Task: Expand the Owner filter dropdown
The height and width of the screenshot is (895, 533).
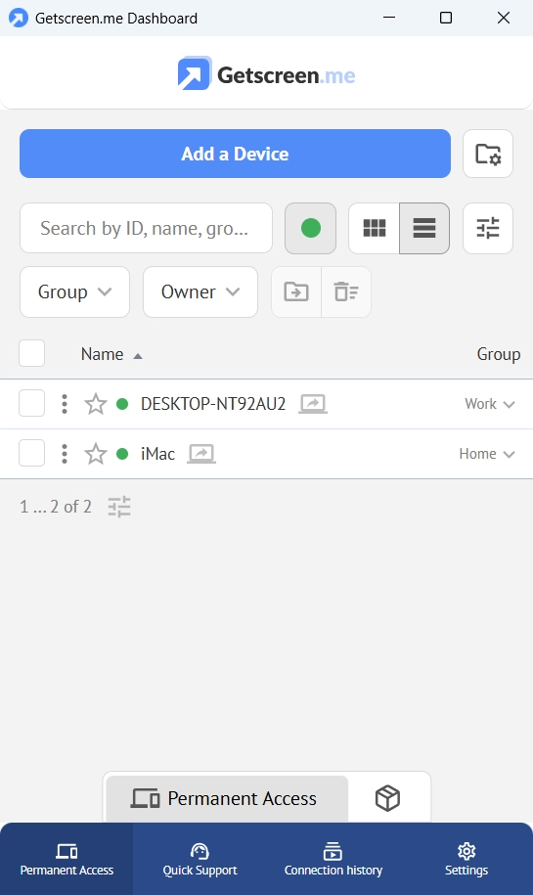Action: 200,291
